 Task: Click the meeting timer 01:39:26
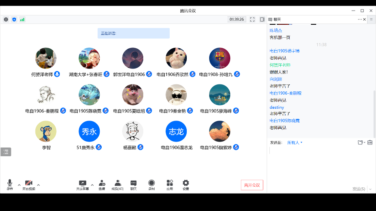point(237,19)
